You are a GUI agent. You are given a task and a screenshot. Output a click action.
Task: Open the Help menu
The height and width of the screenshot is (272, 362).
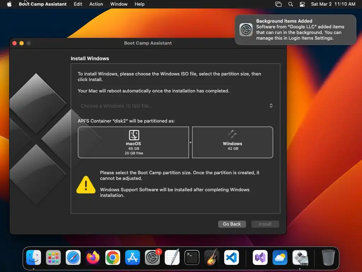coord(139,4)
